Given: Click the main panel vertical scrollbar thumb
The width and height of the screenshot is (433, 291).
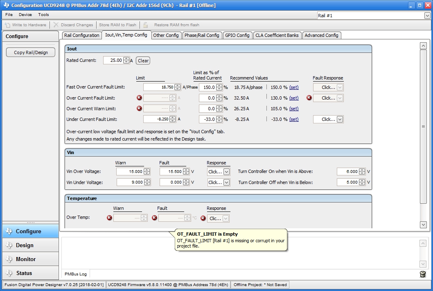Looking at the screenshot, I should (x=423, y=126).
